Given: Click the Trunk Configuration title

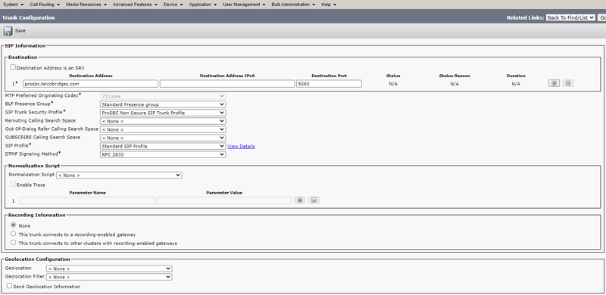Looking at the screenshot, I should (28, 17).
